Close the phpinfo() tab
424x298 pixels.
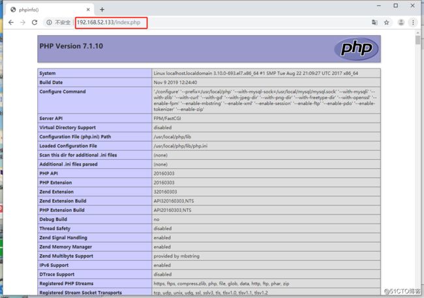[x=88, y=10]
